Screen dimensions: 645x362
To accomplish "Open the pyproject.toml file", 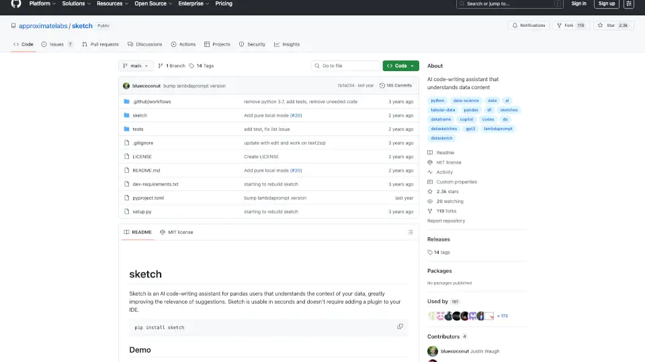I will [148, 198].
